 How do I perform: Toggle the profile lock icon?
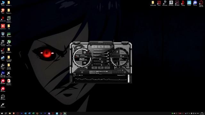coord(123,70)
